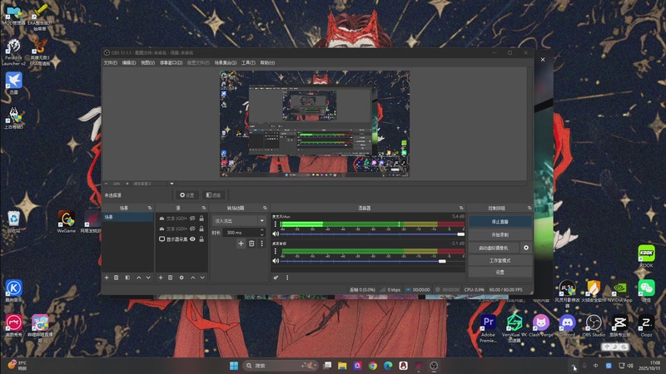Image resolution: width=666 pixels, height=374 pixels.
Task: Add a new source with plus icon
Action: [160, 278]
